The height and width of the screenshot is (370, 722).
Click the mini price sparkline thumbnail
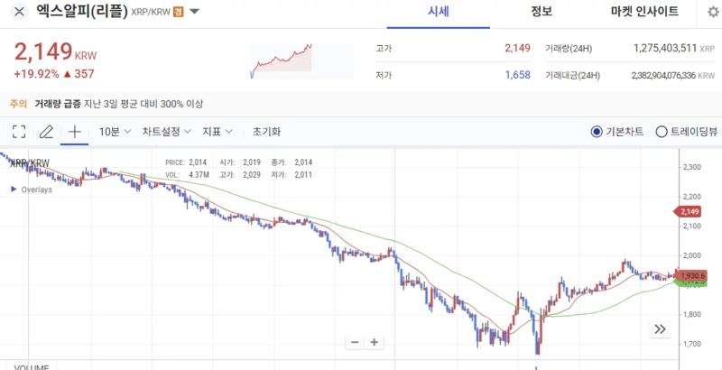click(x=281, y=60)
